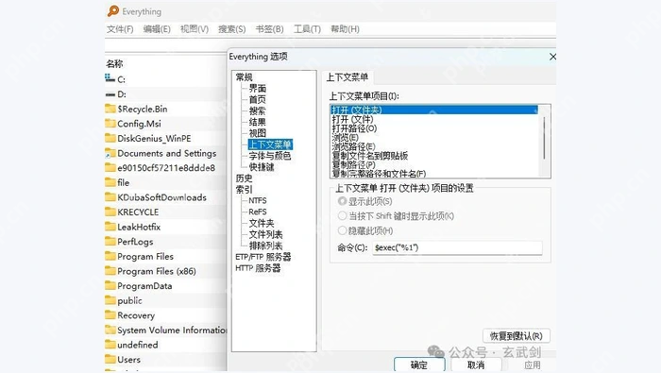Select 常规 in options tree

244,77
